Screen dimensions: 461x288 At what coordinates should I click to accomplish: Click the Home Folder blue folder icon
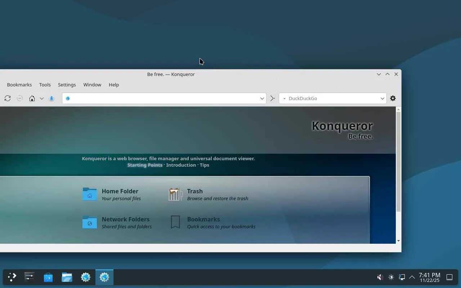(90, 194)
